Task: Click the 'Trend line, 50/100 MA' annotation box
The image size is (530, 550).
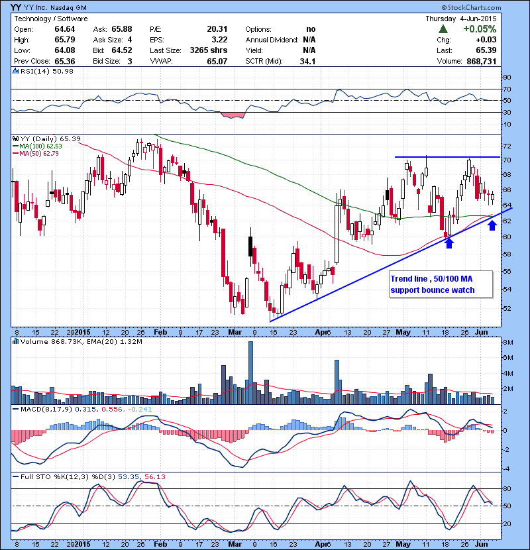Action: [x=441, y=284]
